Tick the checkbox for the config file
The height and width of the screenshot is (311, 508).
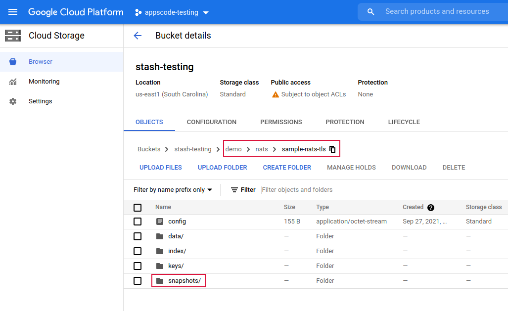point(138,222)
